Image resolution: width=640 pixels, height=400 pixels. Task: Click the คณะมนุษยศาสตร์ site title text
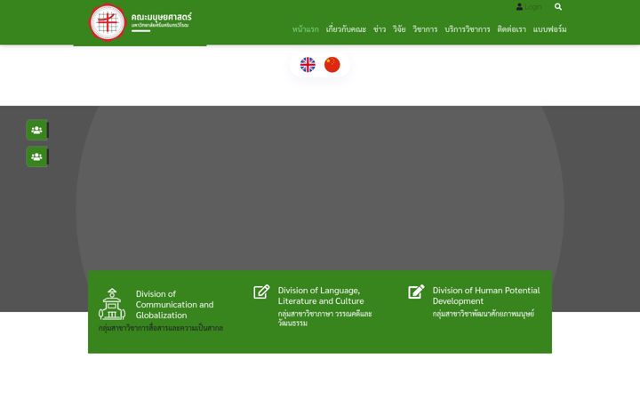(x=161, y=17)
